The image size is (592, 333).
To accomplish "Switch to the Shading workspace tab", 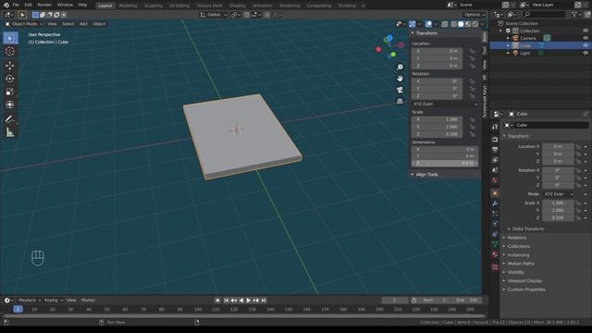I will click(x=238, y=6).
